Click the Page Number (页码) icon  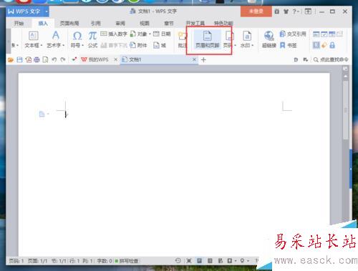(229, 36)
